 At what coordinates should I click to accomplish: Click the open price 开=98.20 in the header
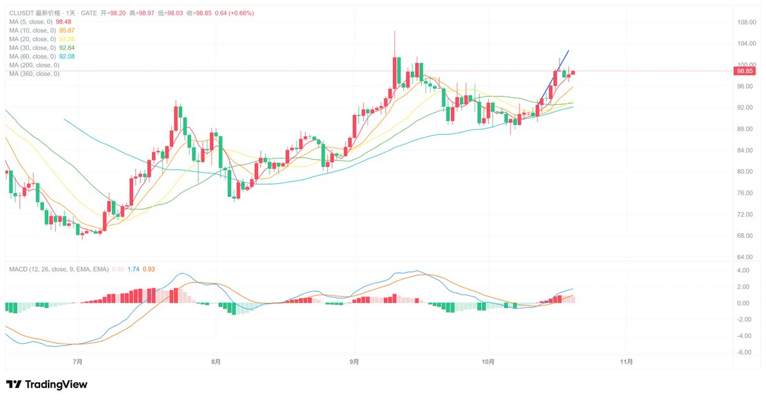[113, 13]
